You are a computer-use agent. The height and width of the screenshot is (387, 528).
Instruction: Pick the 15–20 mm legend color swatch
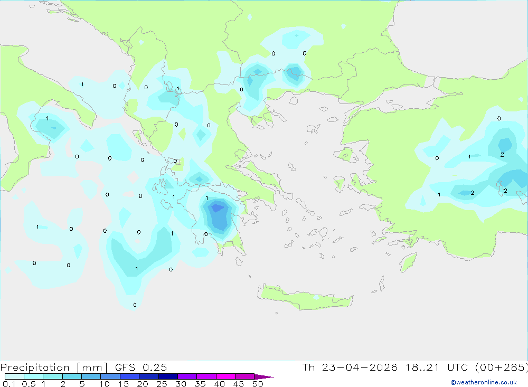click(130, 376)
